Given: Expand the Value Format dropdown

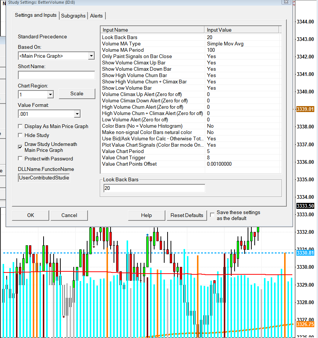Looking at the screenshot, I should coord(77,114).
